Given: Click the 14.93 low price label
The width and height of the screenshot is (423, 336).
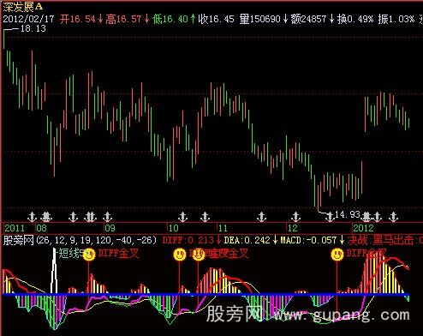Looking at the screenshot, I should (x=348, y=214).
